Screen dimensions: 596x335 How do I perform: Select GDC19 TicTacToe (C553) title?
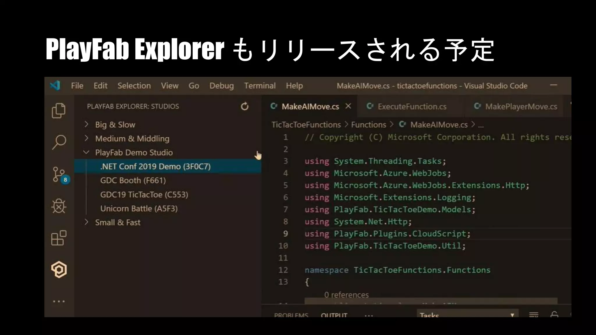coord(144,194)
